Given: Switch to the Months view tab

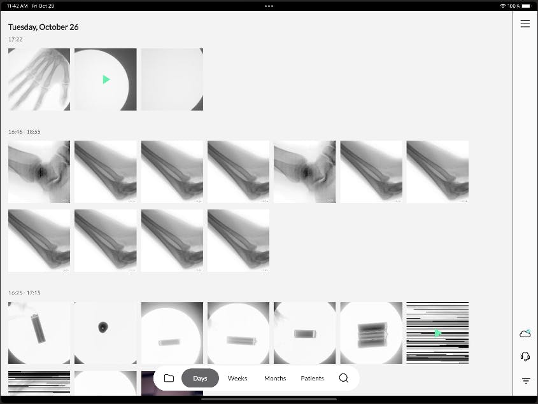Looking at the screenshot, I should 275,379.
